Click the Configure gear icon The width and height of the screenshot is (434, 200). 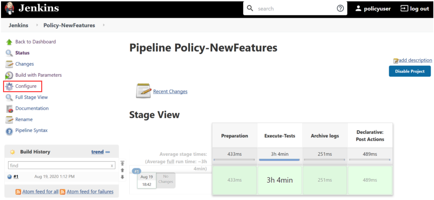coord(9,86)
